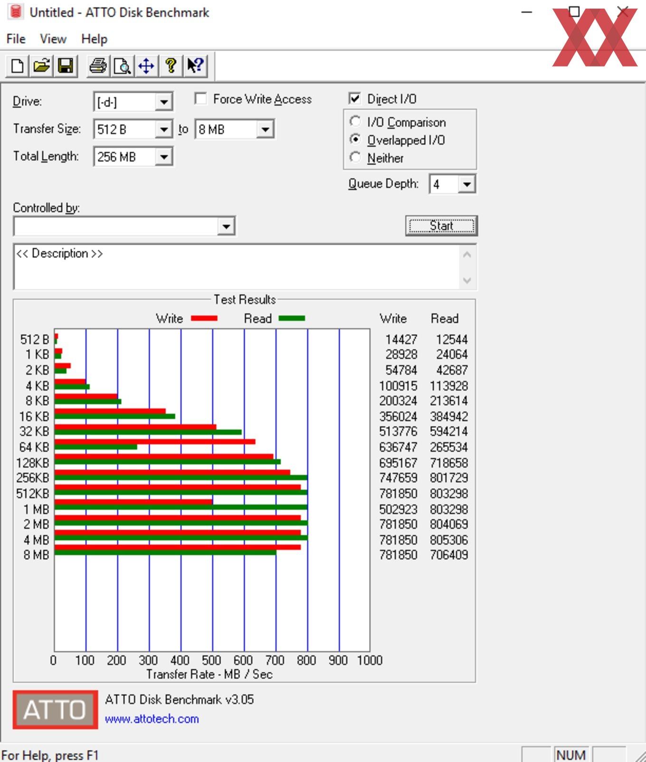Viewport: 646px width, 762px height.
Task: Open the Queue Depth dropdown
Action: tap(466, 184)
